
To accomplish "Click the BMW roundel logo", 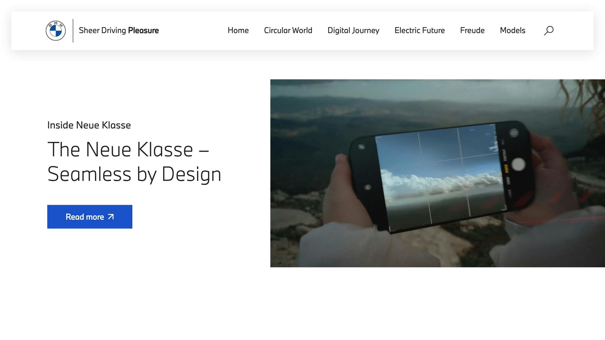I will click(x=56, y=31).
